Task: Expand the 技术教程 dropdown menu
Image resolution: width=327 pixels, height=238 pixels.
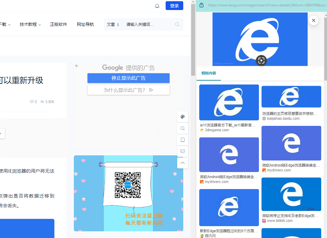Action: point(30,24)
